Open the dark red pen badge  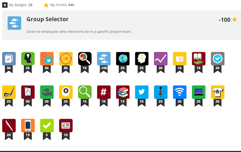tap(9, 125)
